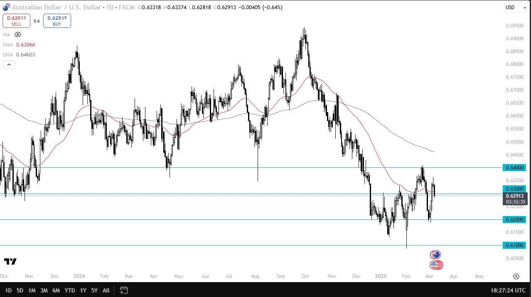Select the All time range

click(x=106, y=290)
